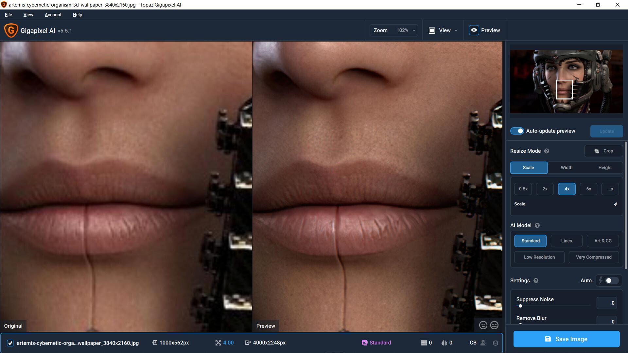The image size is (628, 353).
Task: Click the neutral face rating icon
Action: click(x=494, y=325)
